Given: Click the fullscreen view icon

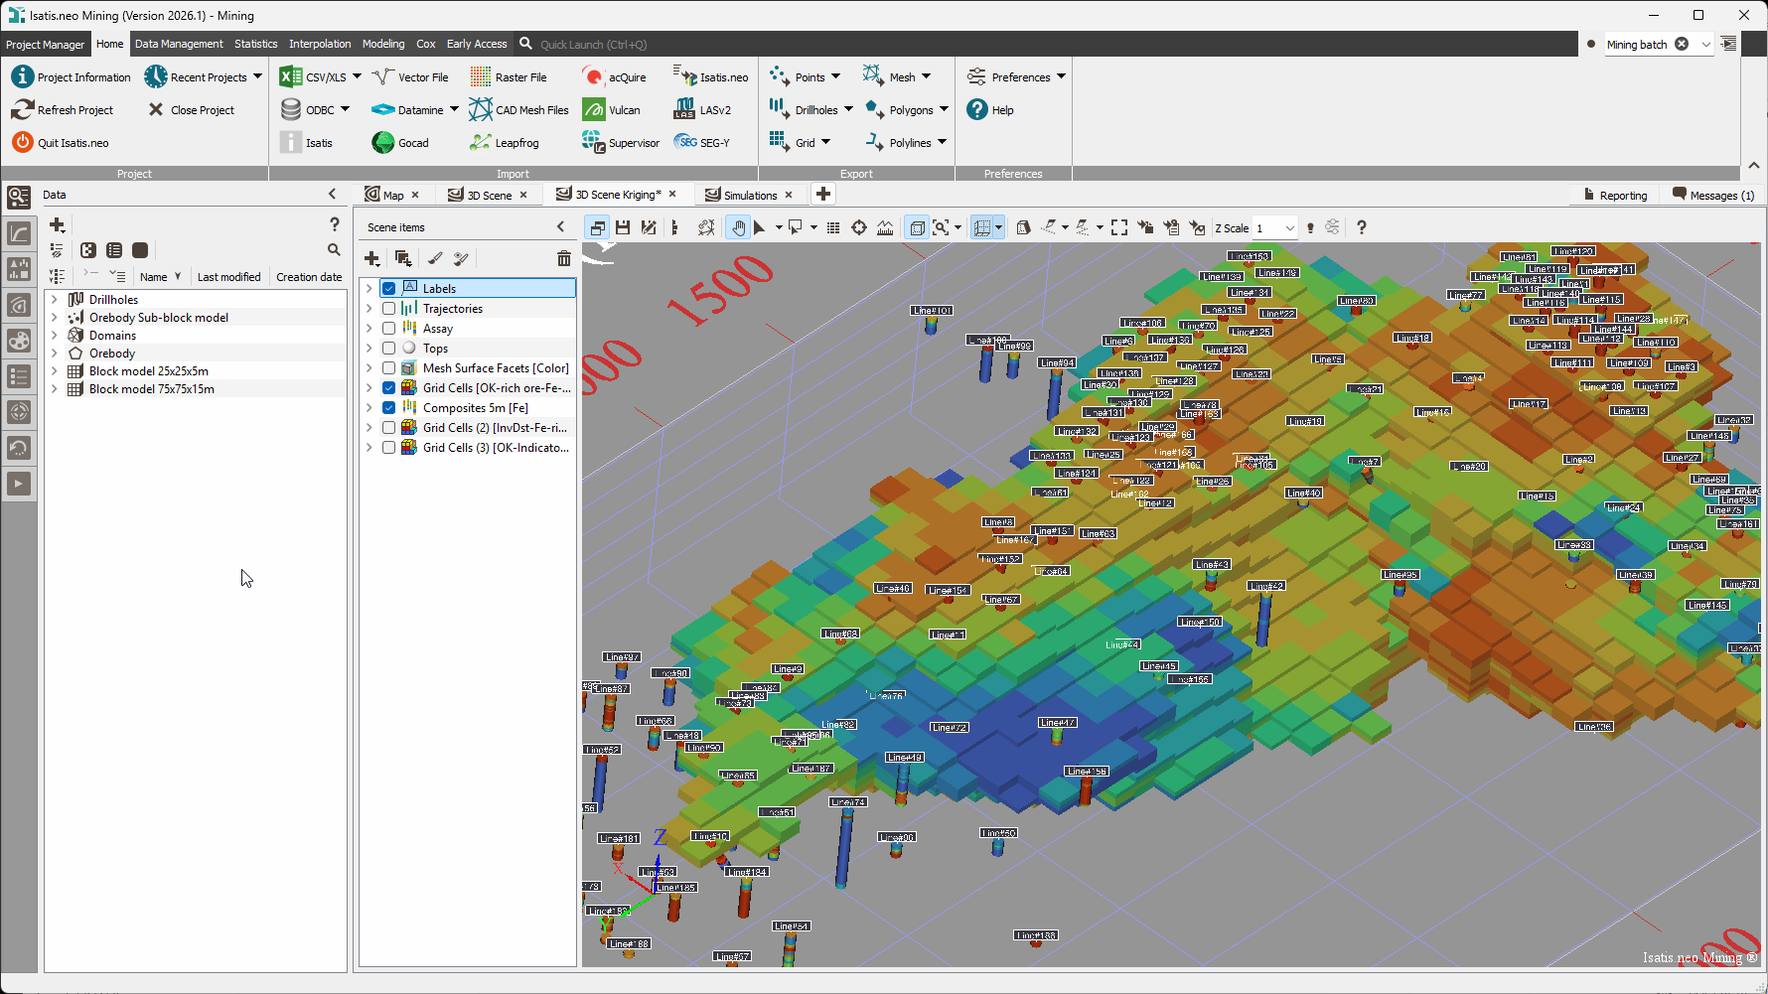Looking at the screenshot, I should tap(1119, 227).
